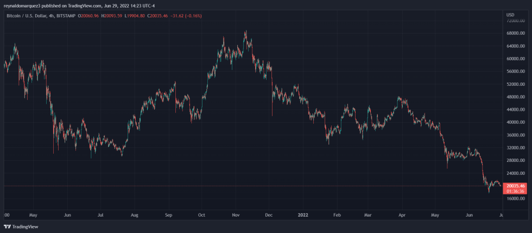The width and height of the screenshot is (532, 233).
Task: Open the USD currency selector
Action: click(510, 14)
